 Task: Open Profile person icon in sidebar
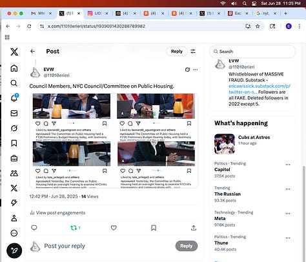click(14, 218)
